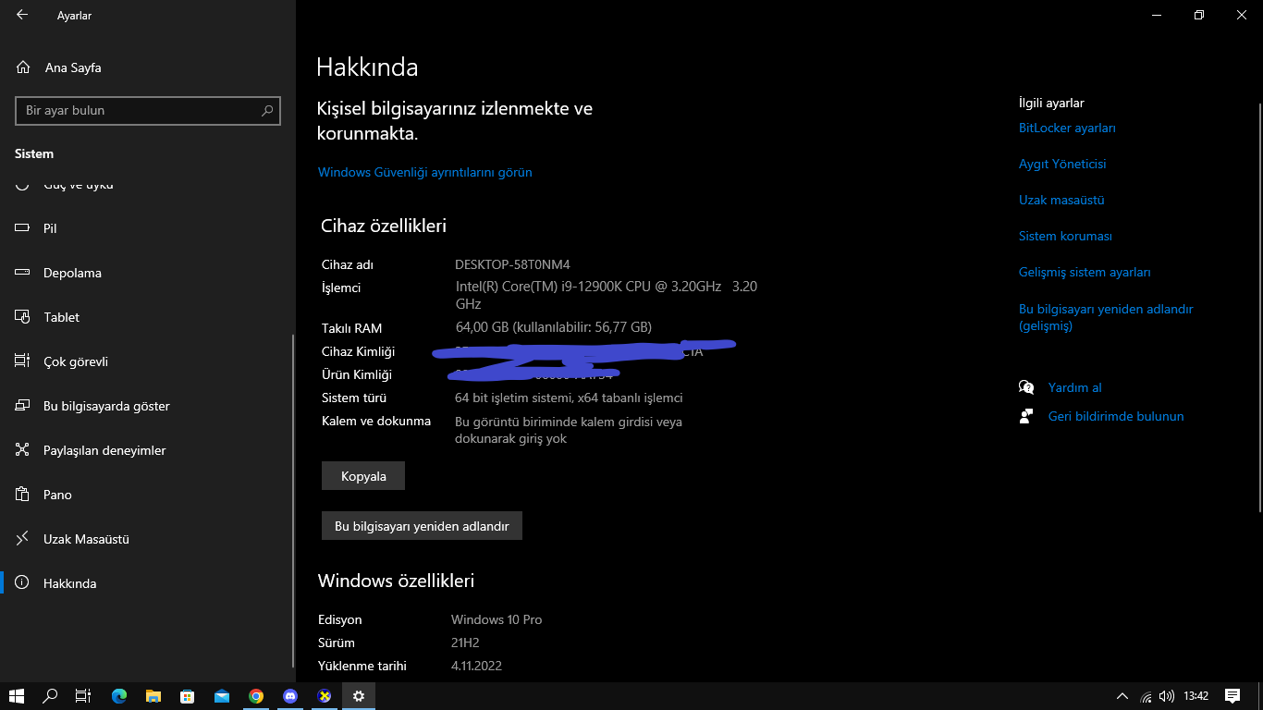Click the 64,00 GB installed RAM value
Image resolution: width=1263 pixels, height=710 pixels.
tap(554, 326)
